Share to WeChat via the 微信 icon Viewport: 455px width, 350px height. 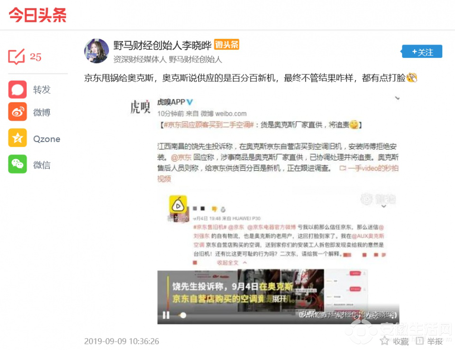click(18, 164)
